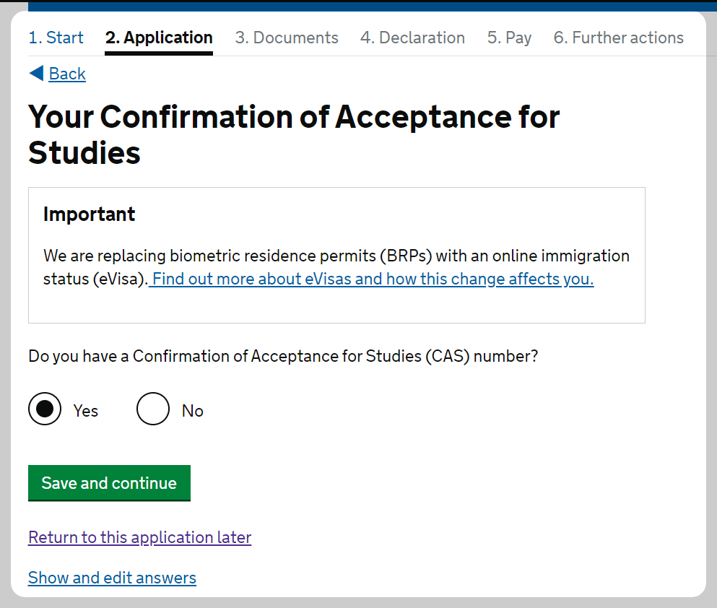
Task: Jump to the 4. Declaration step
Action: [x=412, y=38]
